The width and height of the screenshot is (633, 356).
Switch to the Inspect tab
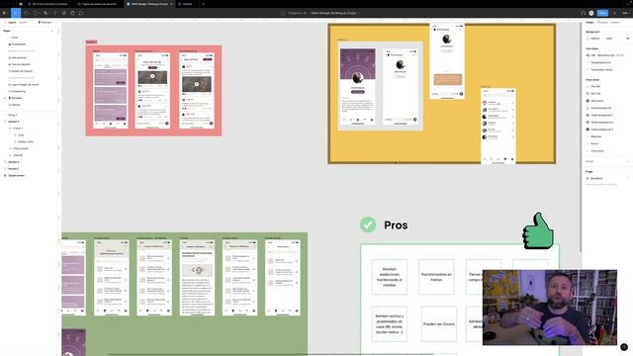(x=615, y=22)
